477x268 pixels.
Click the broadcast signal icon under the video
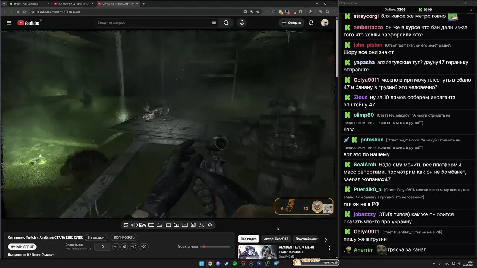(134, 225)
